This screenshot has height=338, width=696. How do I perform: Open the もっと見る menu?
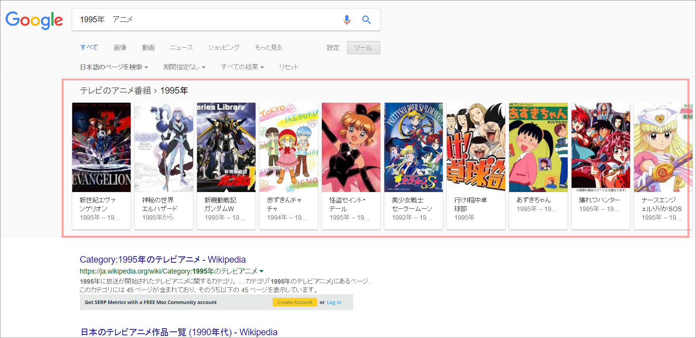[268, 47]
